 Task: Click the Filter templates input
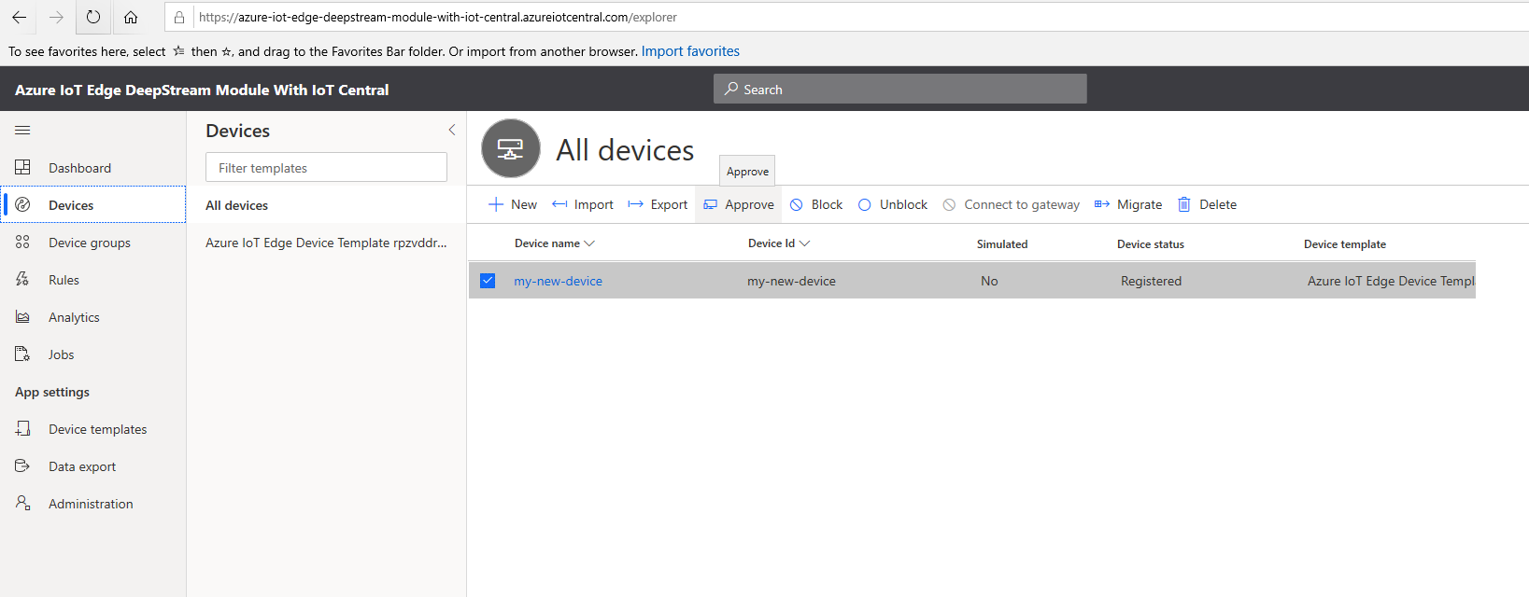(326, 167)
